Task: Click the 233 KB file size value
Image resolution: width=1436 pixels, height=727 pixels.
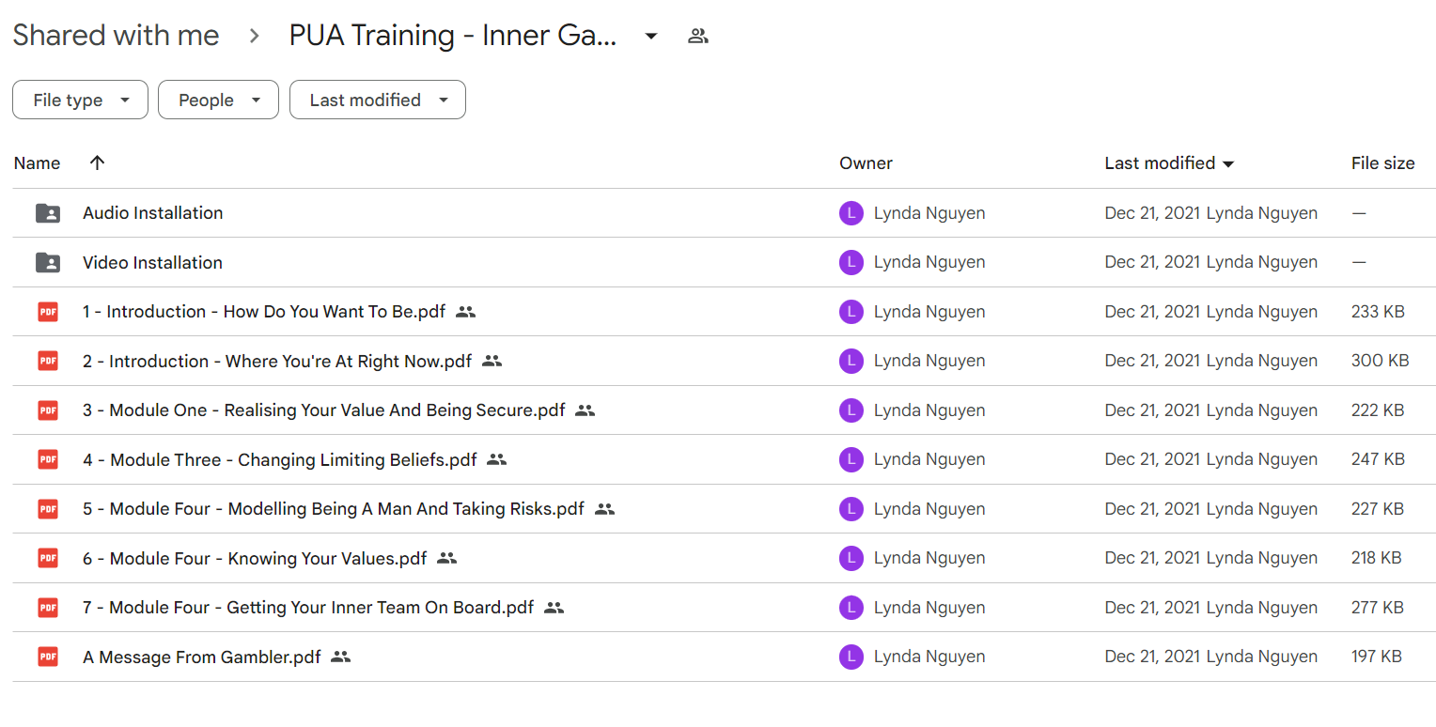Action: point(1378,312)
